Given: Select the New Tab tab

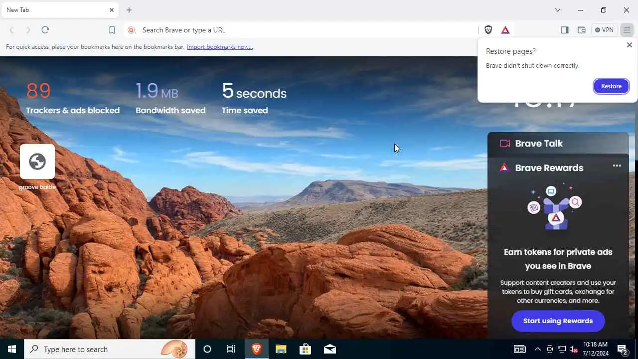Looking at the screenshot, I should [60, 10].
